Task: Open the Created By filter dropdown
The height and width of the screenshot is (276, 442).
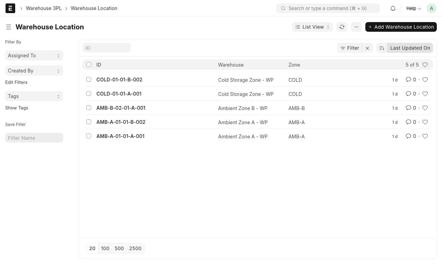Action: click(x=34, y=71)
